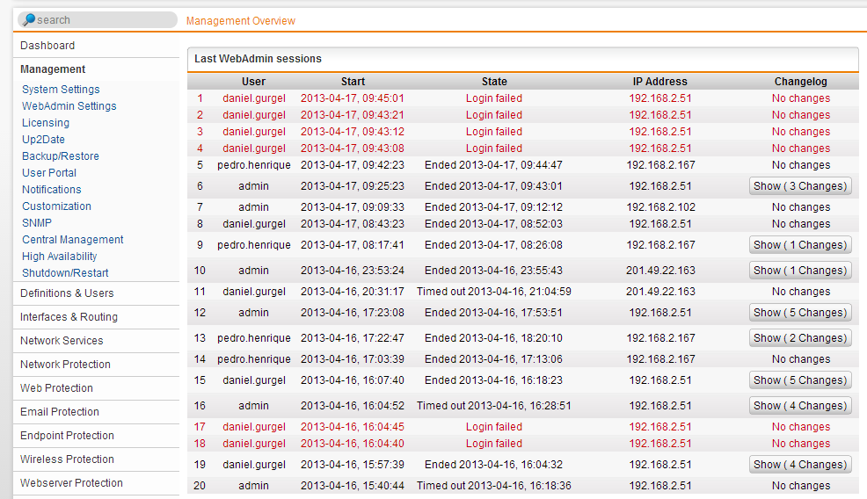Show 3 Changes for session 6
867x499 pixels.
800,186
